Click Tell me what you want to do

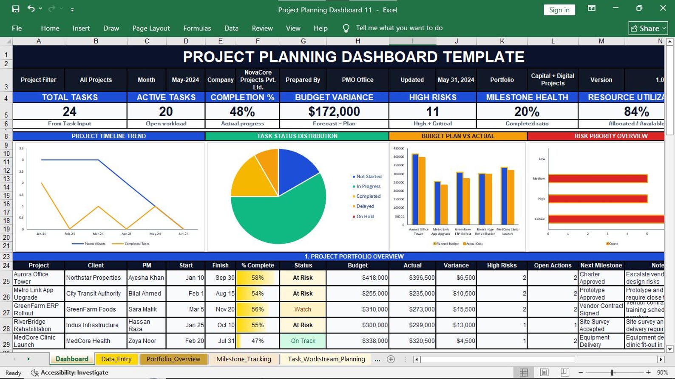[x=399, y=28]
